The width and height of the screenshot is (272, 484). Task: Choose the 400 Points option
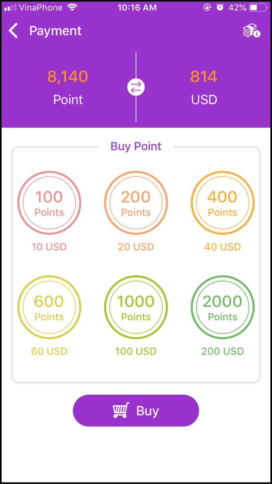(223, 203)
